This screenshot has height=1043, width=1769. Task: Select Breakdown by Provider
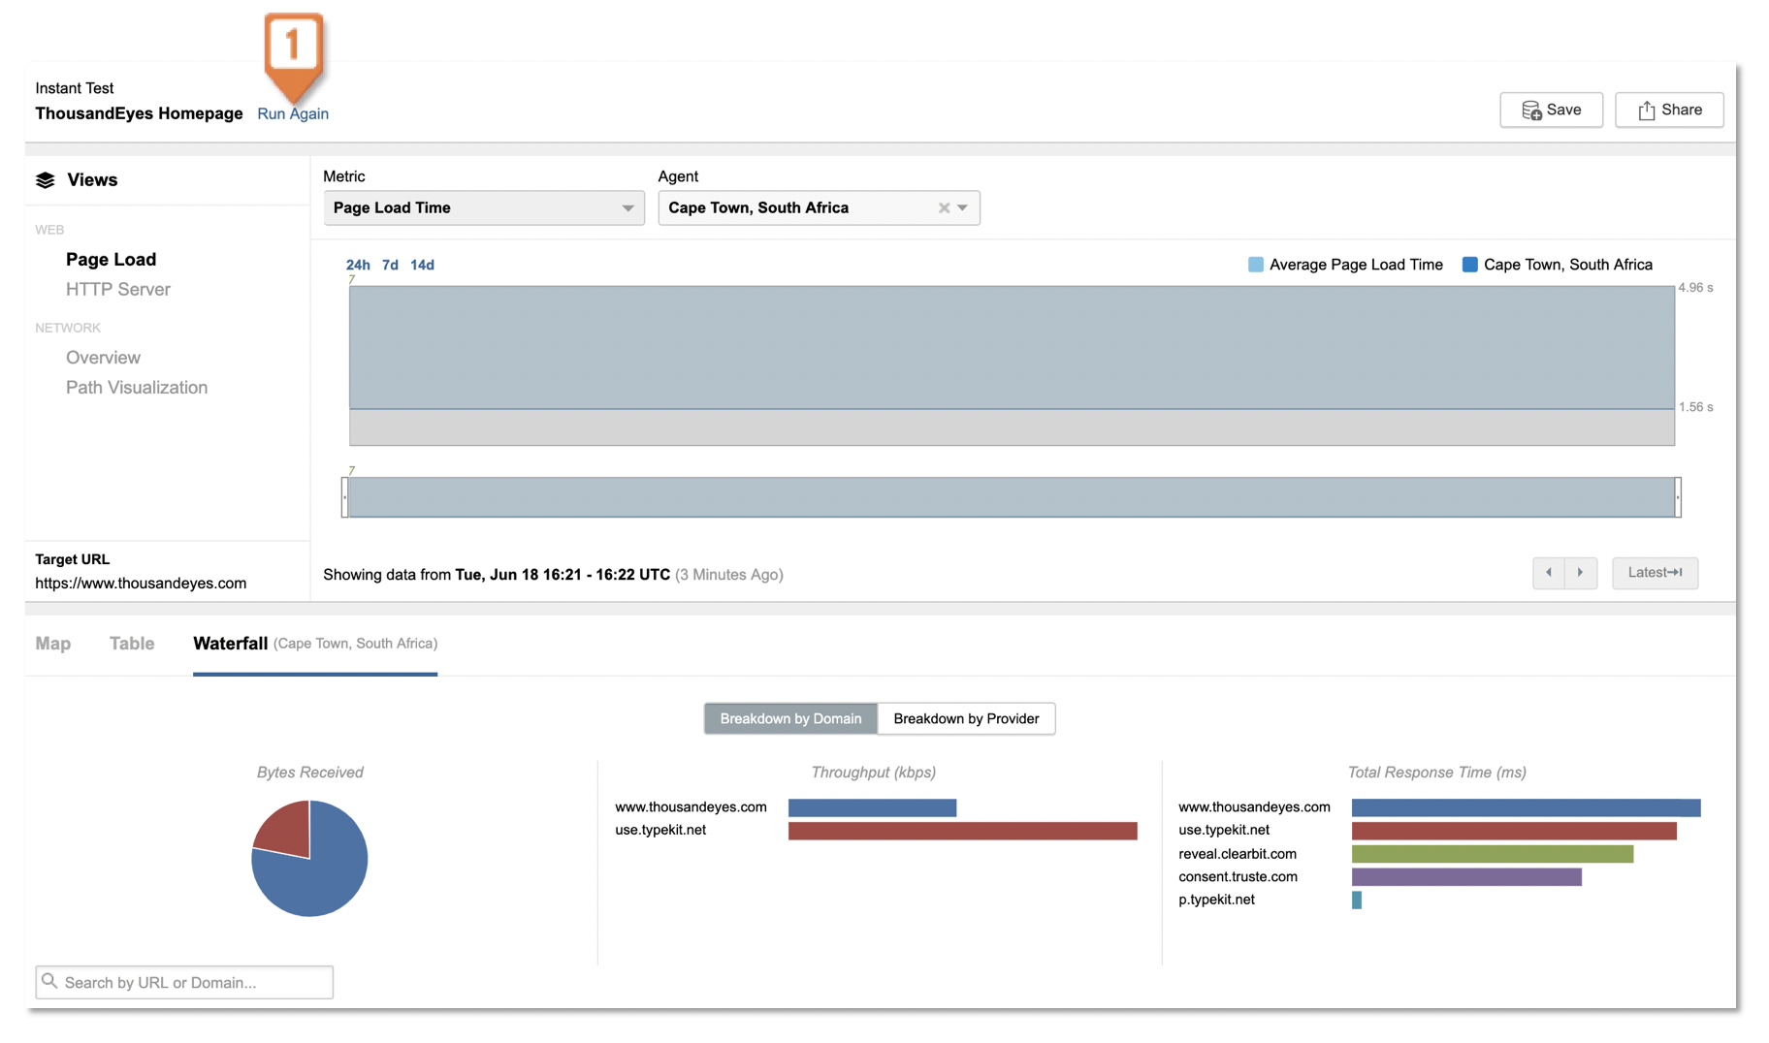coord(966,718)
